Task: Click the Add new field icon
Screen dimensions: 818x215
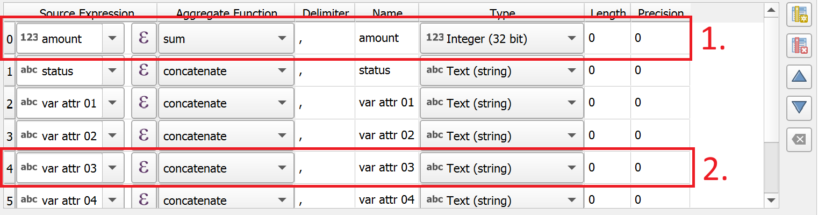Action: 798,16
